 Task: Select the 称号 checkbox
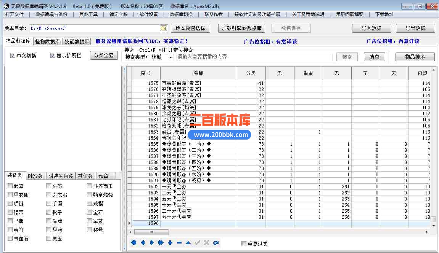pyautogui.click(x=89, y=229)
